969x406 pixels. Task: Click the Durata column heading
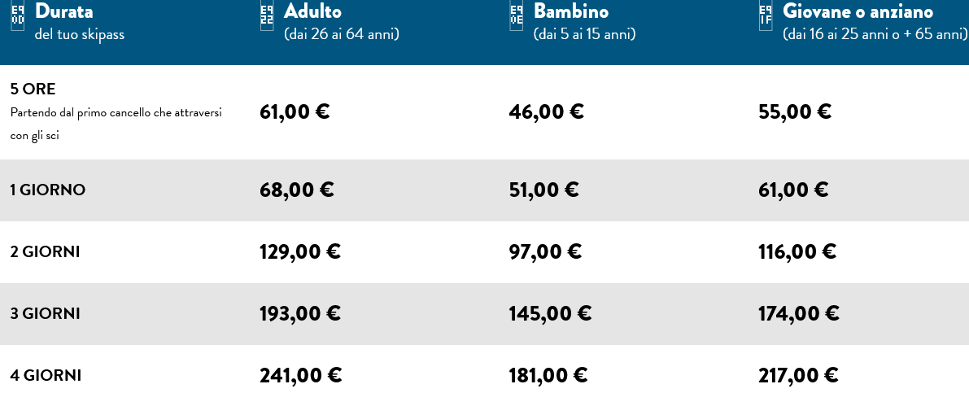click(63, 11)
